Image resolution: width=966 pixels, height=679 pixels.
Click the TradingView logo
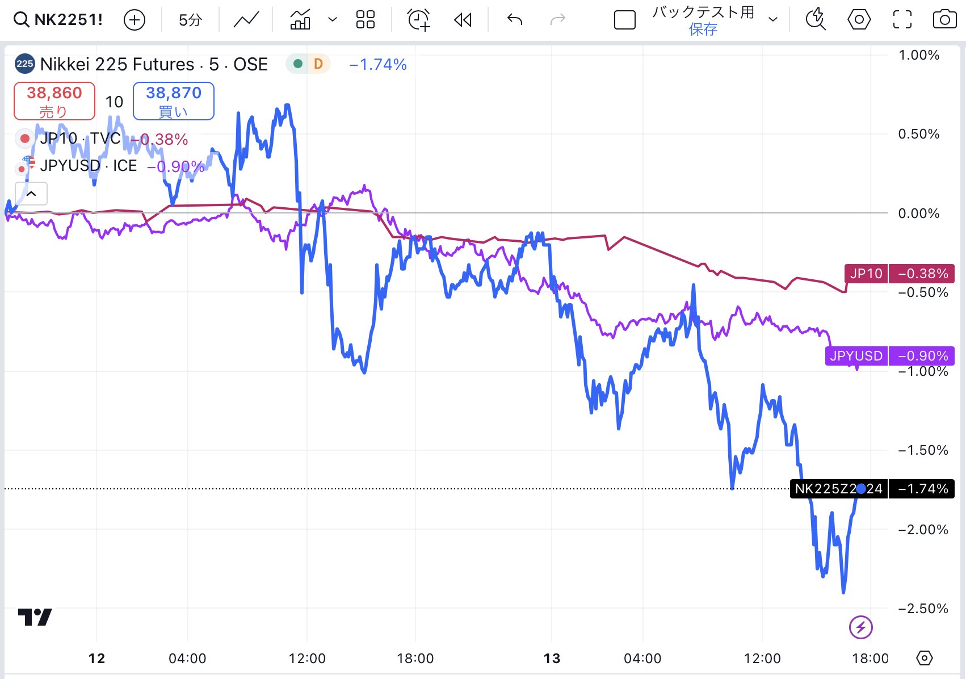[35, 617]
